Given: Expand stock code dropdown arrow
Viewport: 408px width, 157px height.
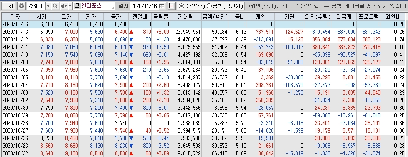Looking at the screenshot, I should [49, 6].
